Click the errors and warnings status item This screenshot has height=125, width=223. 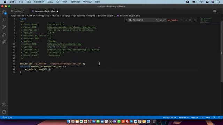click(7, 117)
